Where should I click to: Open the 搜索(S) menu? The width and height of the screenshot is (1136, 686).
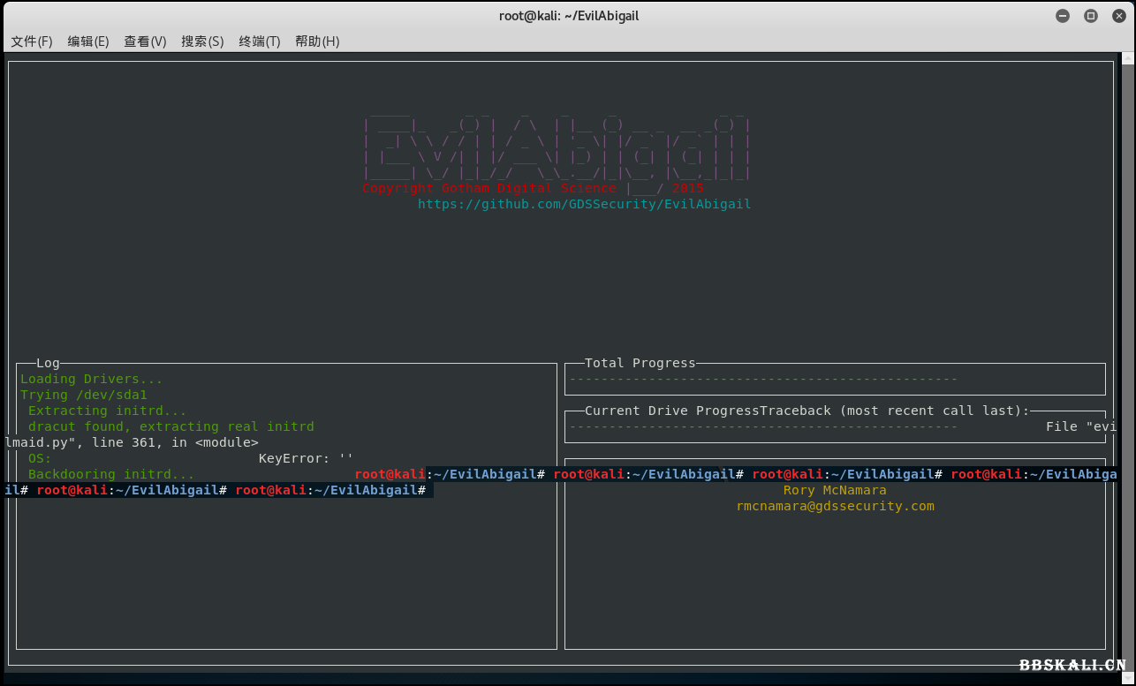point(202,41)
